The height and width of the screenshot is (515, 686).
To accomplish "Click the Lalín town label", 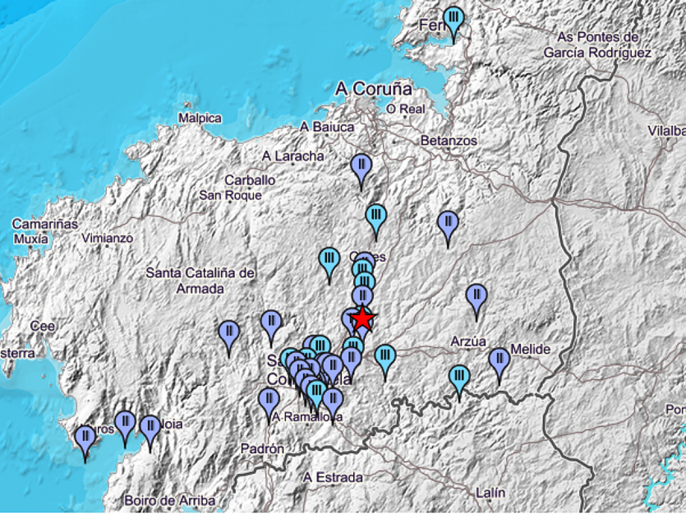I will (x=490, y=493).
